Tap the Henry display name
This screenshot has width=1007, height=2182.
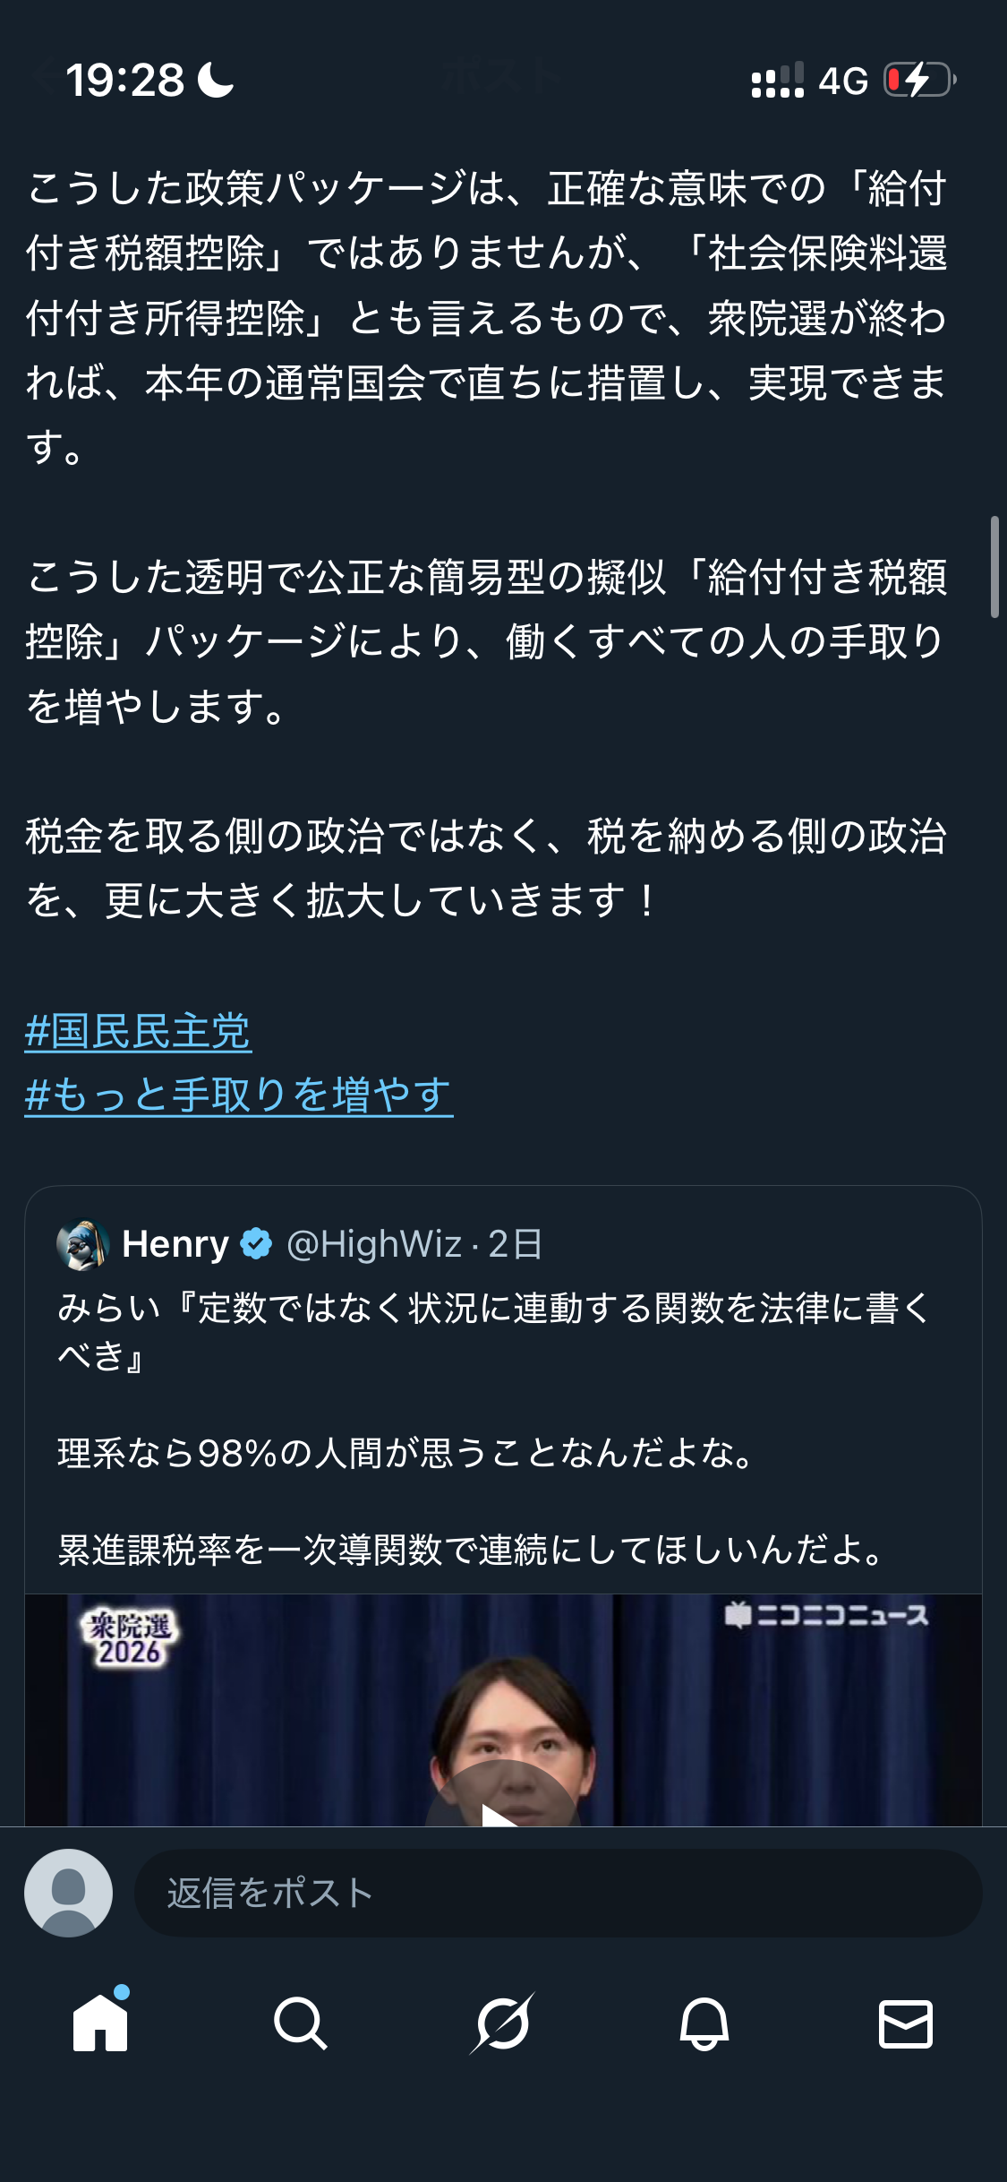click(175, 1244)
